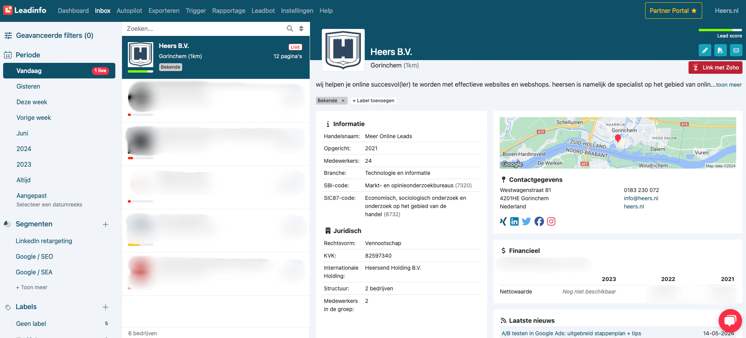Click the Periode calendar icon

coord(8,55)
